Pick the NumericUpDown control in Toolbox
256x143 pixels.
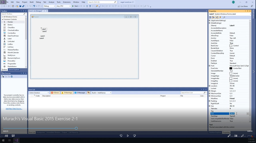[x=14, y=58]
